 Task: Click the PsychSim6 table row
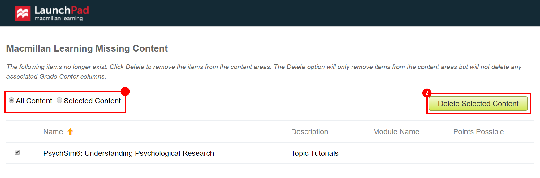[248, 153]
